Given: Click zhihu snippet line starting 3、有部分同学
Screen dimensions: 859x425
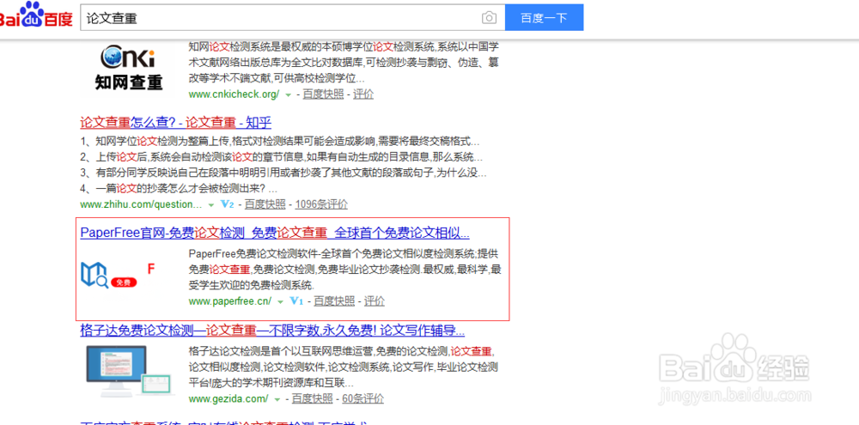Looking at the screenshot, I should [283, 173].
